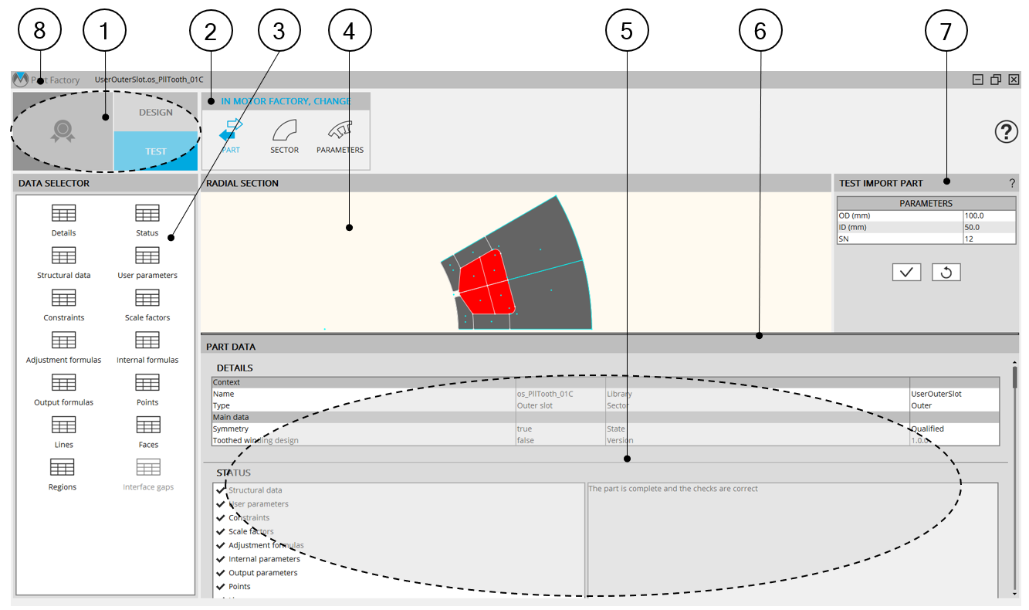The height and width of the screenshot is (610, 1029).
Task: Reset test parameters with the circular arrow
Action: tap(946, 272)
